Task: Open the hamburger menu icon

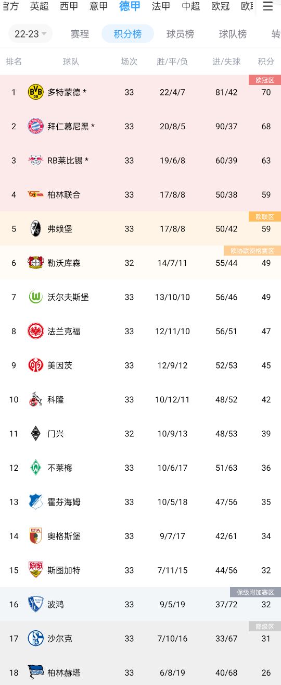Action: [267, 6]
